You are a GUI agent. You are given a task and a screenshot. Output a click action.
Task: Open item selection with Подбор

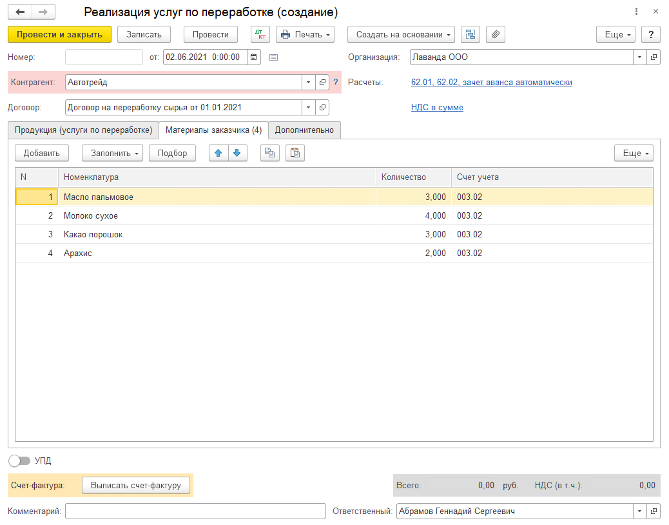click(172, 154)
